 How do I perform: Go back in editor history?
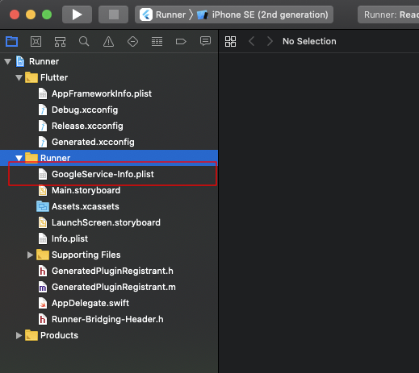click(252, 41)
